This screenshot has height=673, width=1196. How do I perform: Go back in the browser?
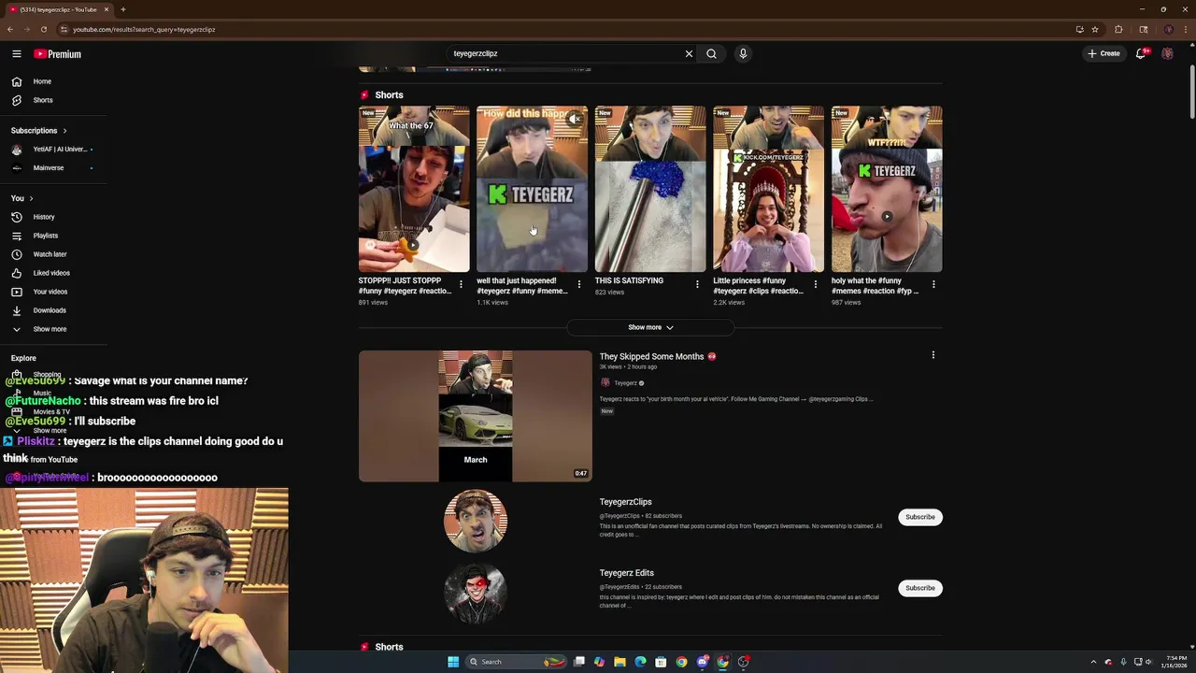point(10,29)
